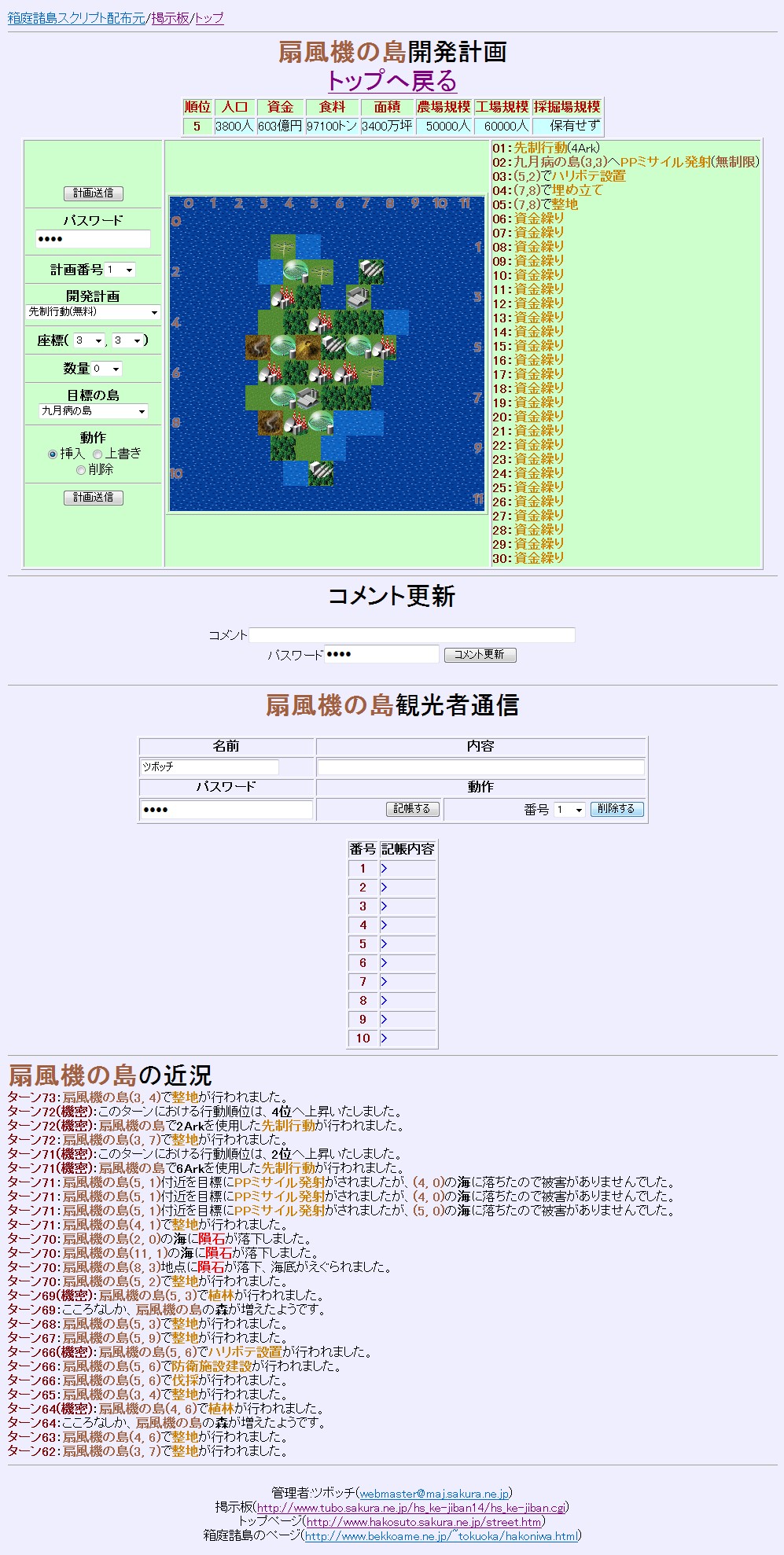This screenshot has width=784, height=1555.
Task: Click the 削除する button
Action: click(617, 809)
